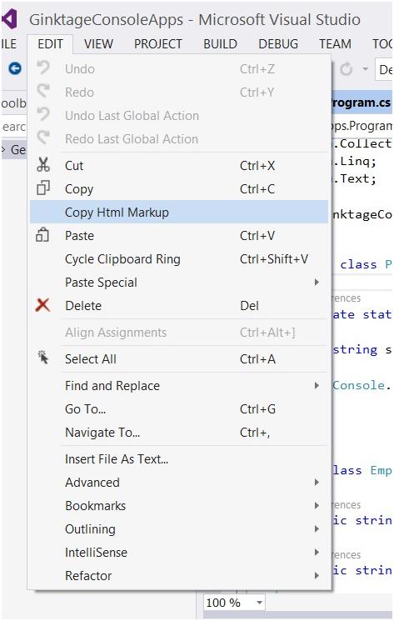The height and width of the screenshot is (621, 394).
Task: Click the red Delete X icon
Action: pyautogui.click(x=42, y=305)
